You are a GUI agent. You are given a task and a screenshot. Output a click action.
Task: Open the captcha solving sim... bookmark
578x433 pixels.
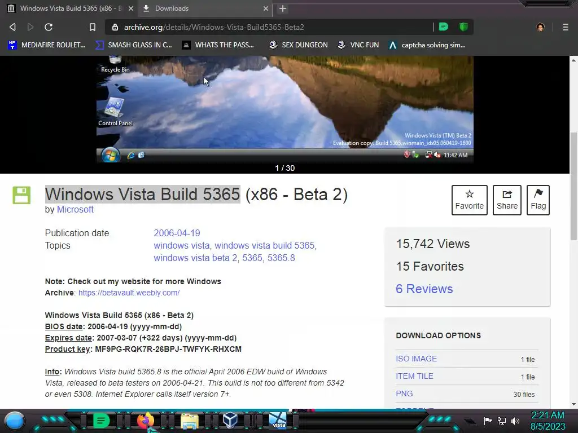[x=427, y=45]
